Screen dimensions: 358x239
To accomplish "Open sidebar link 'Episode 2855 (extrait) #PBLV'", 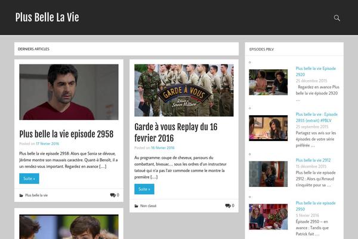I will pos(317,117).
